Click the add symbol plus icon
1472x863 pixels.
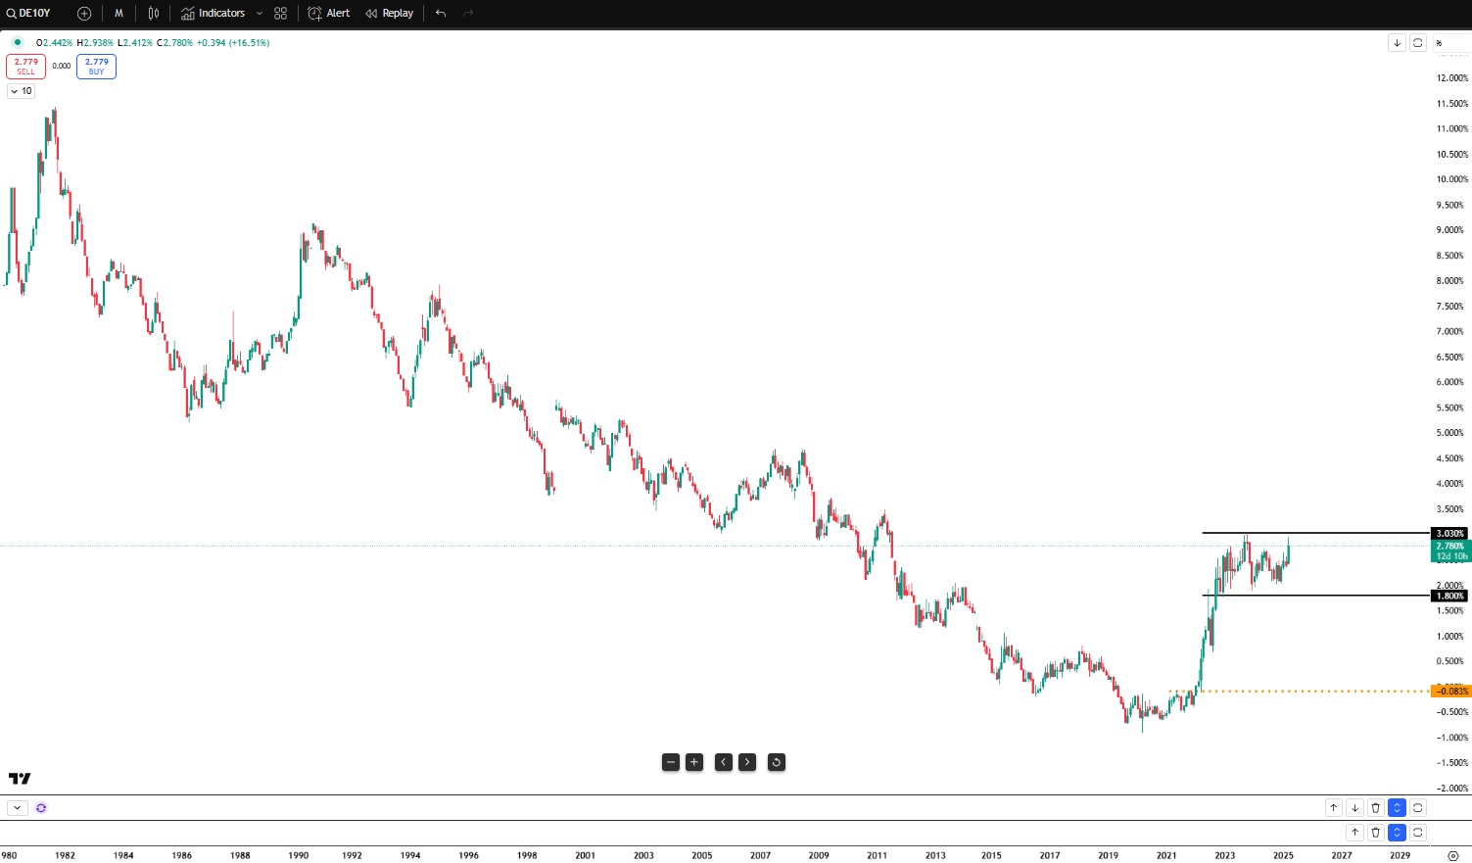(x=84, y=13)
